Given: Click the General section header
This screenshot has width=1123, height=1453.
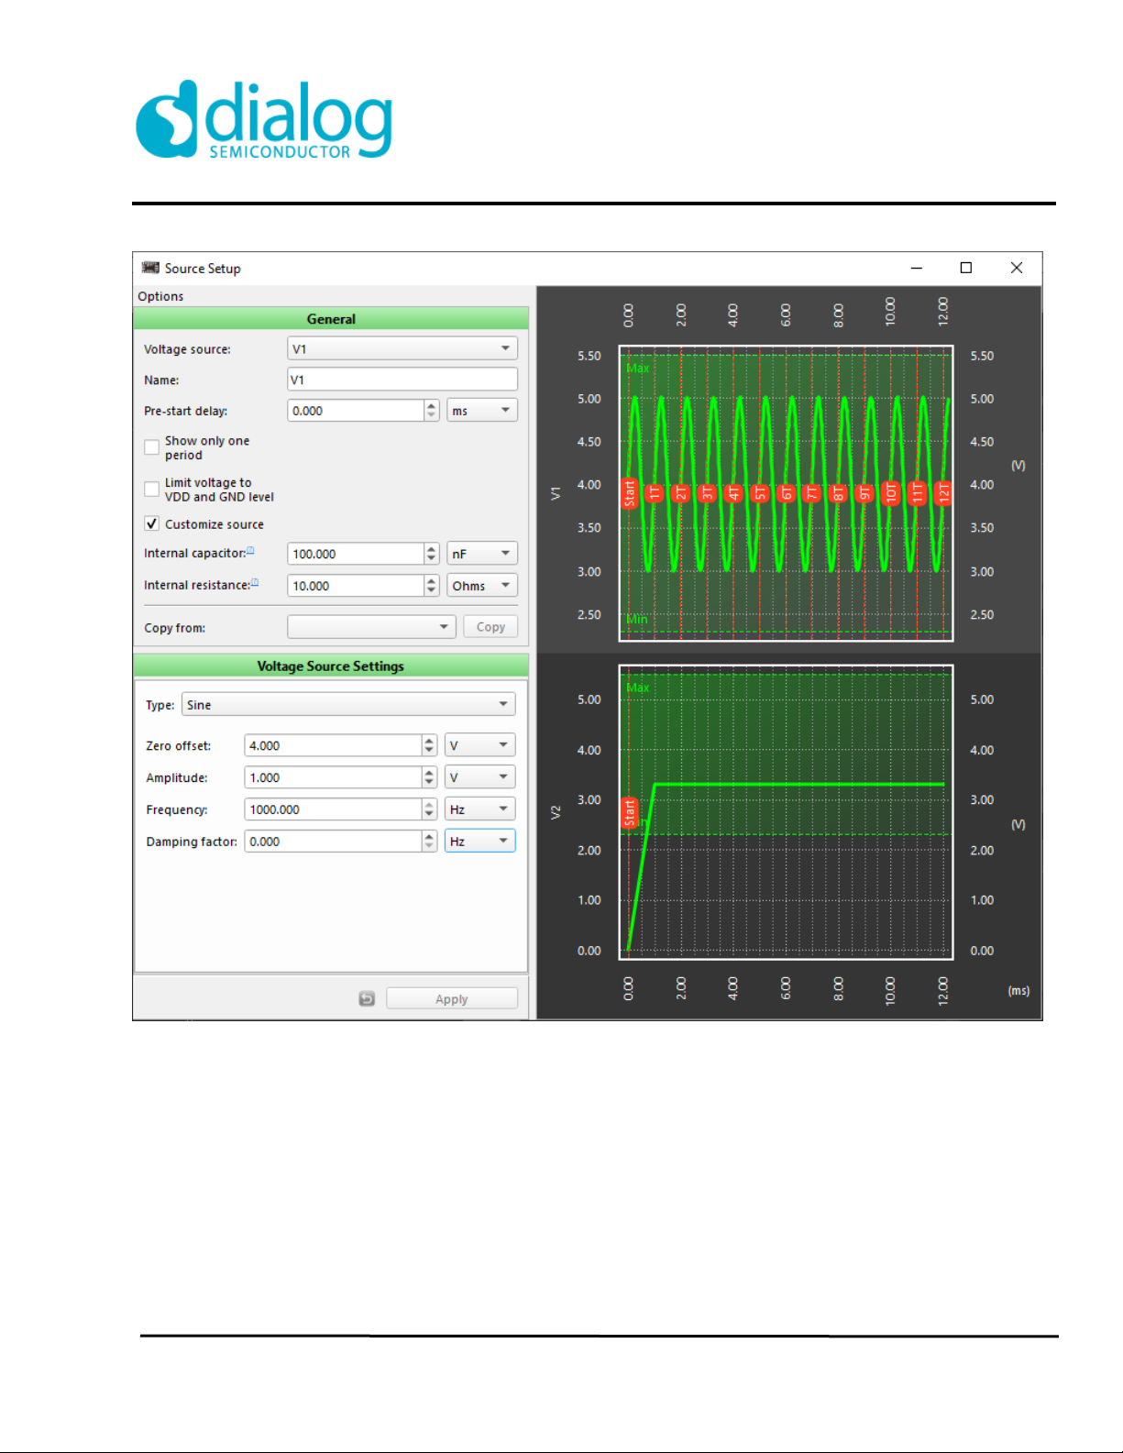Looking at the screenshot, I should pyautogui.click(x=331, y=318).
